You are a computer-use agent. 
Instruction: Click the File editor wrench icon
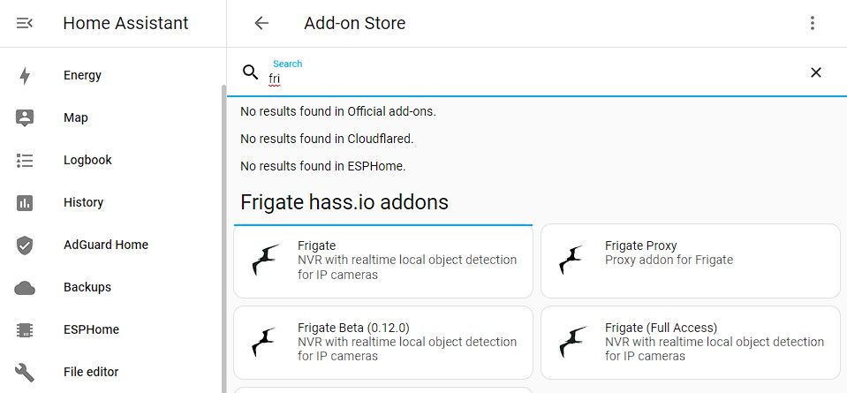pos(25,372)
